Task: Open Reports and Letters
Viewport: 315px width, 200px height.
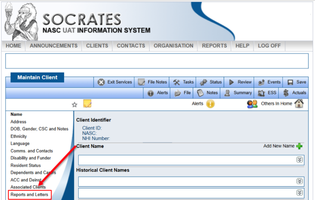Action: (x=29, y=195)
